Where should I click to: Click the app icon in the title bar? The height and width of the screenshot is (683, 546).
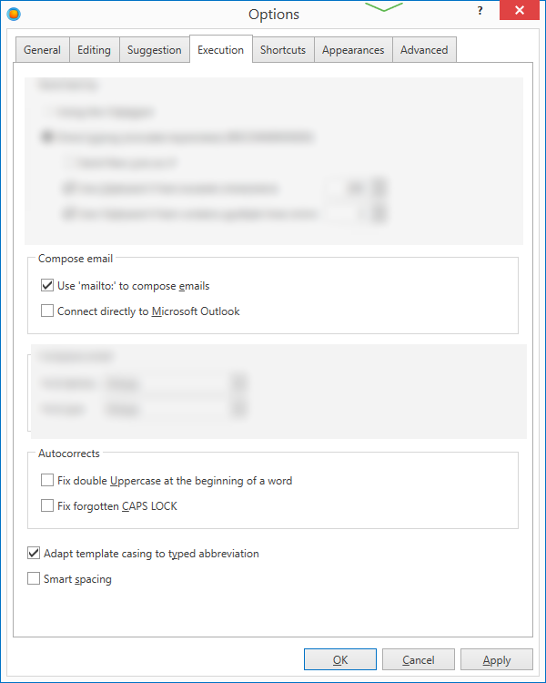[x=14, y=14]
